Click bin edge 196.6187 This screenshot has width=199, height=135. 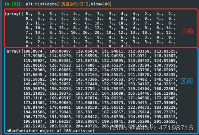coord(33,121)
